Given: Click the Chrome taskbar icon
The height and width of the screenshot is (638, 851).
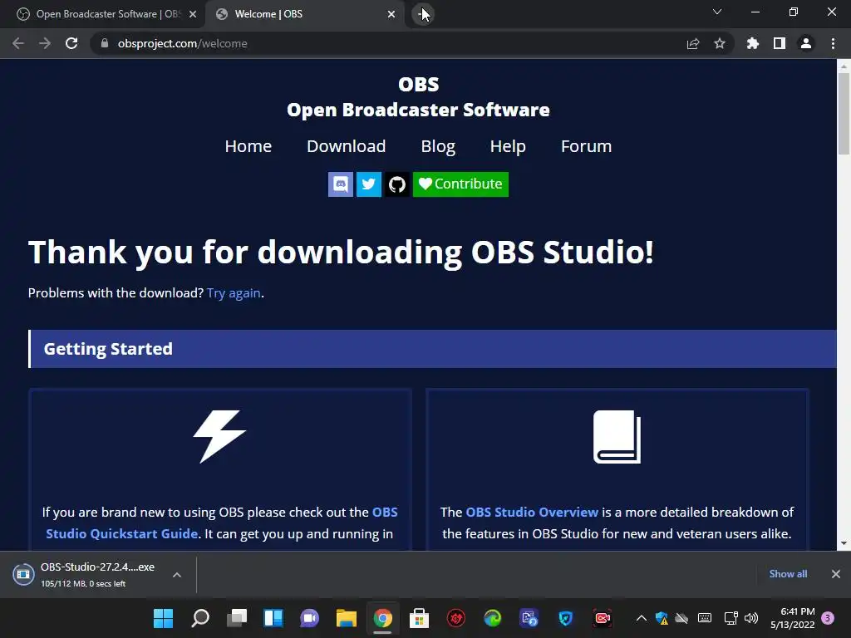Looking at the screenshot, I should pyautogui.click(x=382, y=618).
